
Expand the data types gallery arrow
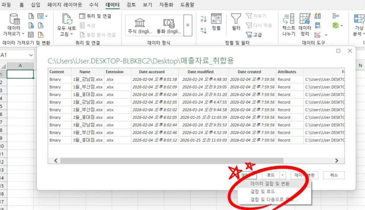[188, 26]
